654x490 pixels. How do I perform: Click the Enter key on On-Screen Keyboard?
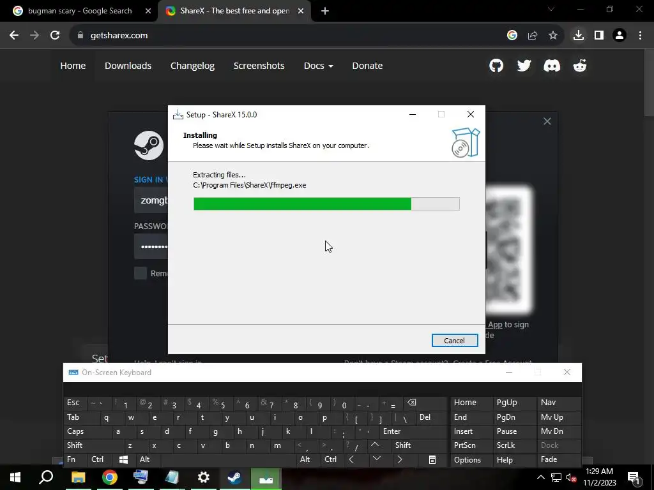pos(413,431)
